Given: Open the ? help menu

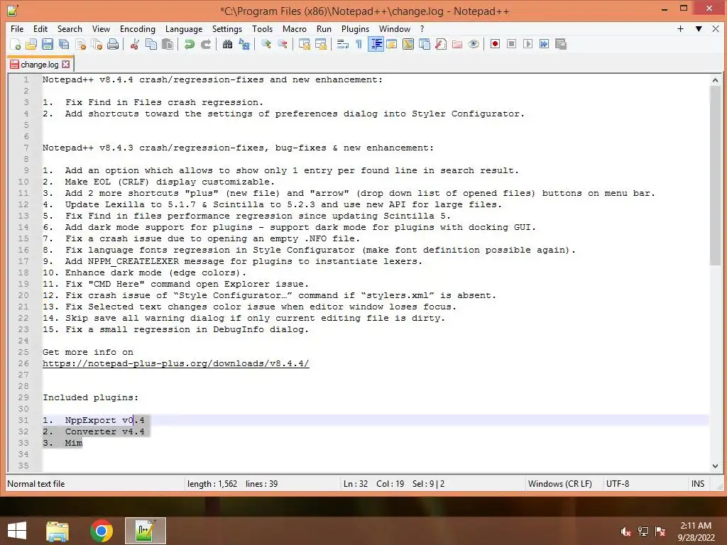Looking at the screenshot, I should point(422,28).
